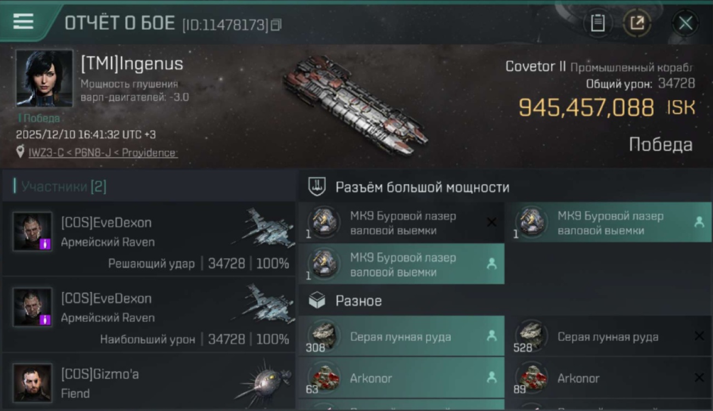This screenshot has width=713, height=411.
Task: Open the hamburger menu at top left
Action: click(23, 21)
